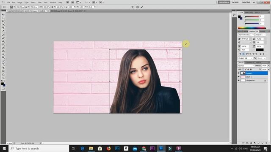Click the red slider in Color panel
This screenshot has height=152, width=271.
click(x=252, y=16)
